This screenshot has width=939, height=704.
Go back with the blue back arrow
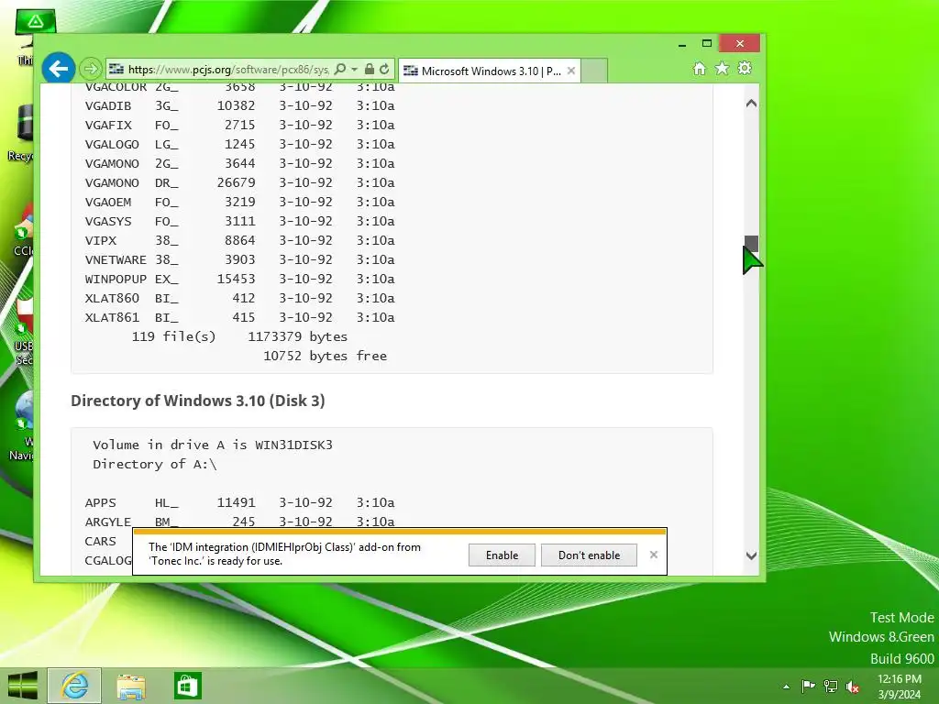tap(58, 69)
